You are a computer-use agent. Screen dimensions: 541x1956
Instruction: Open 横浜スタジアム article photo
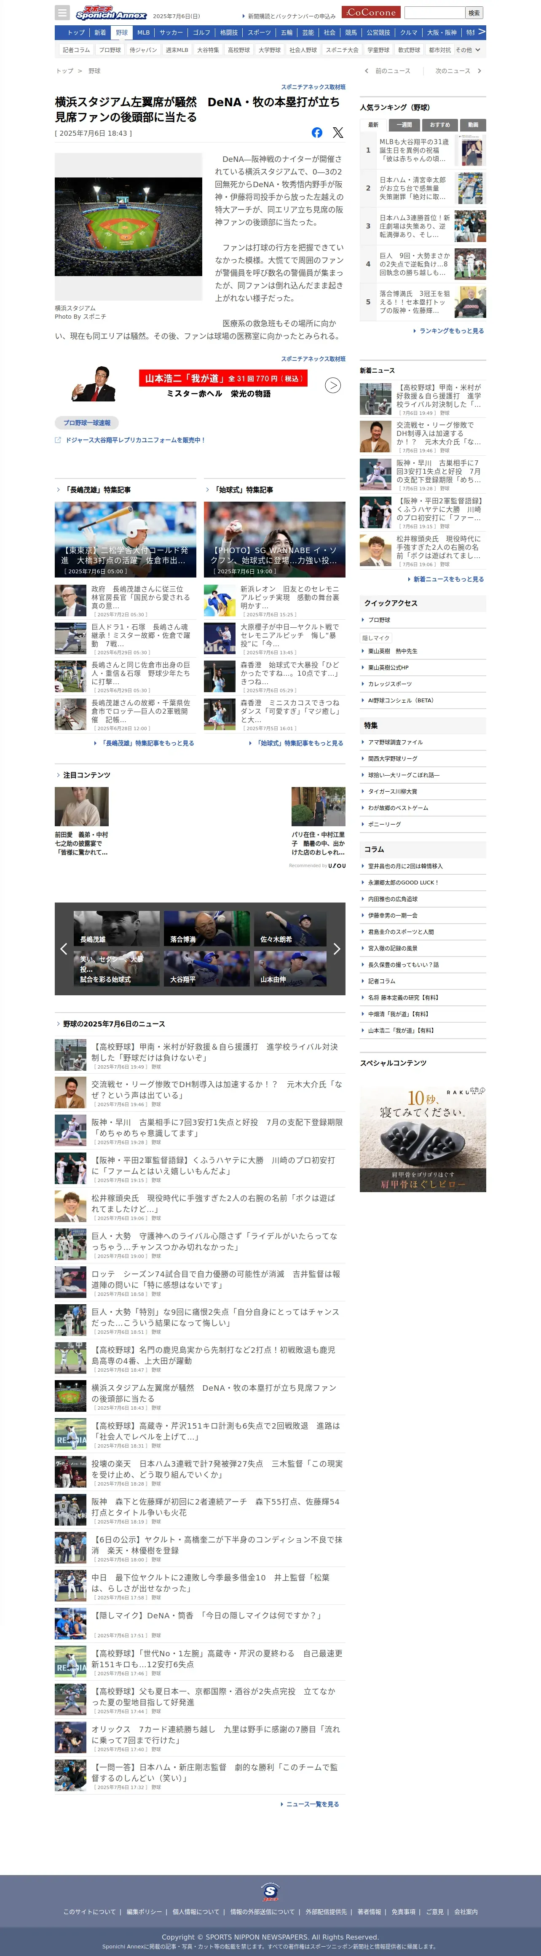click(x=128, y=226)
